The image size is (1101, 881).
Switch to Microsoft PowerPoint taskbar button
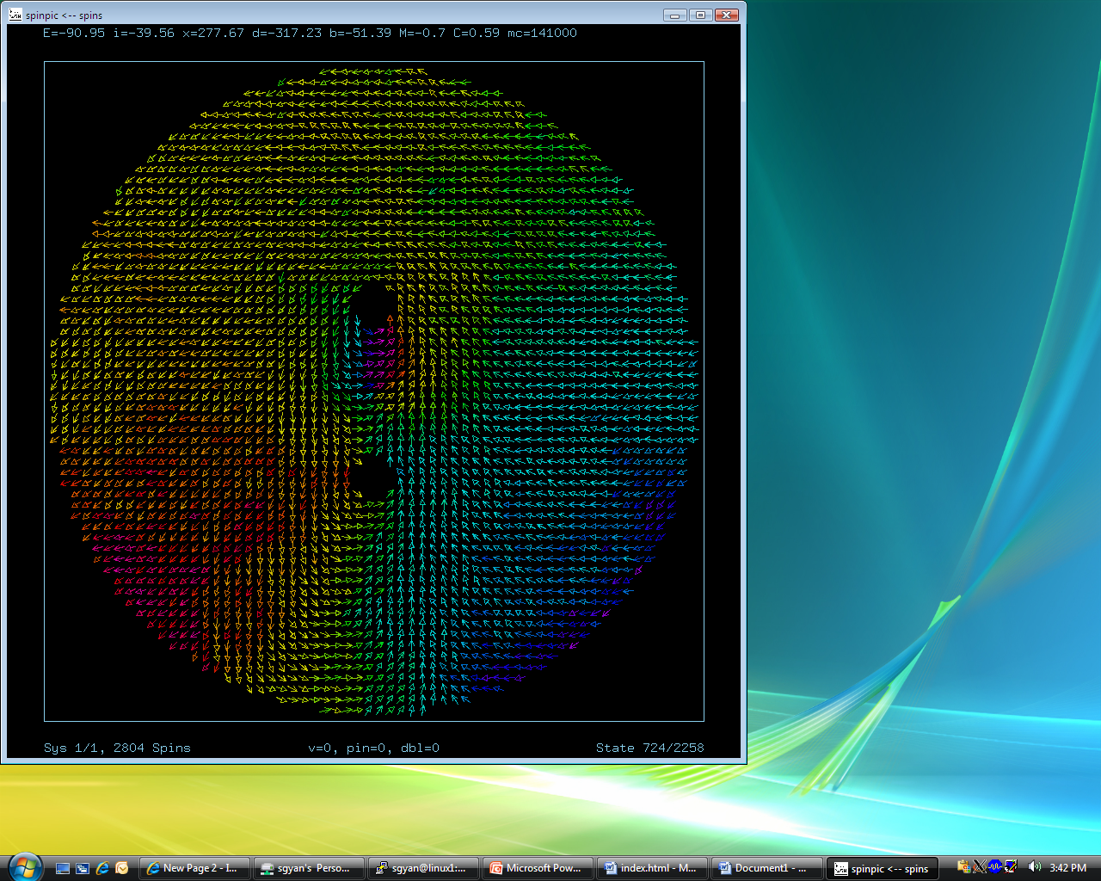[x=539, y=868]
